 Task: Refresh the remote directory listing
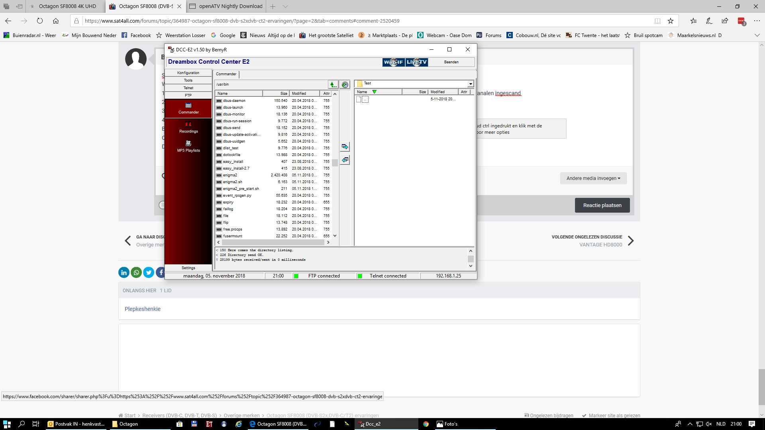pyautogui.click(x=345, y=84)
